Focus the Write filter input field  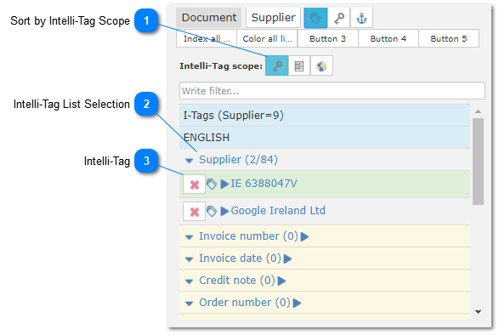pos(332,91)
